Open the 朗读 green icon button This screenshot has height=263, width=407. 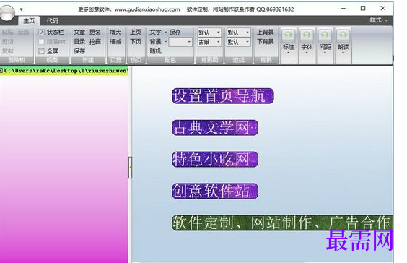click(x=343, y=46)
